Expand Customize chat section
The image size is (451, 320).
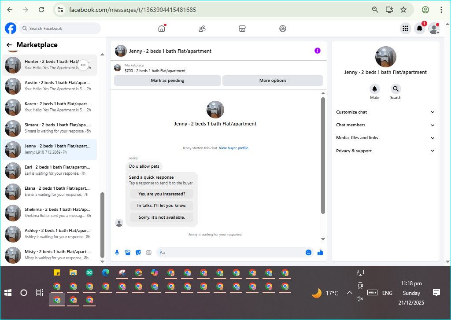(x=385, y=112)
